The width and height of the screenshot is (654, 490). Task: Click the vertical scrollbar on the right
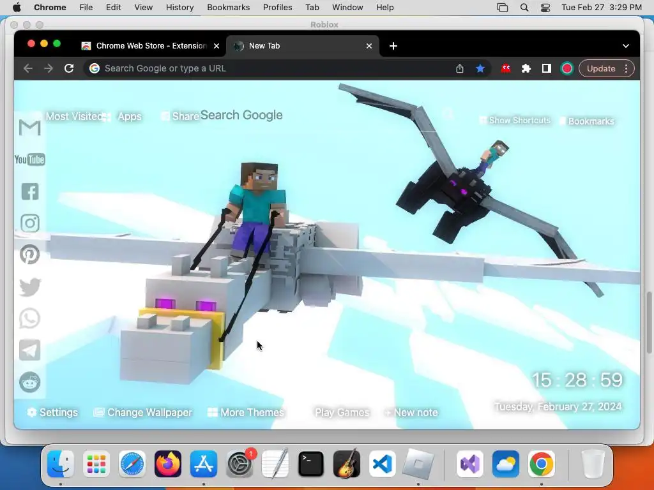click(649, 322)
